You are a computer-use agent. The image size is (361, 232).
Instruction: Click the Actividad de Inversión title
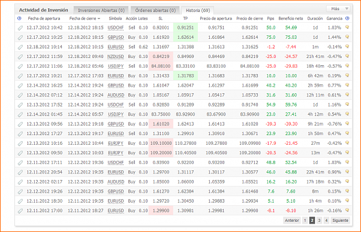tap(44, 10)
